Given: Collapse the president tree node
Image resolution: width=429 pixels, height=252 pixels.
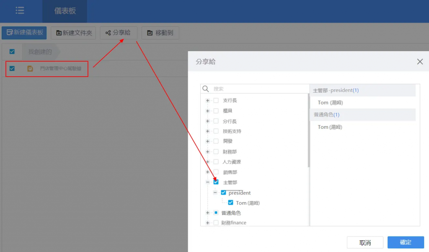Looking at the screenshot, I should tap(215, 192).
